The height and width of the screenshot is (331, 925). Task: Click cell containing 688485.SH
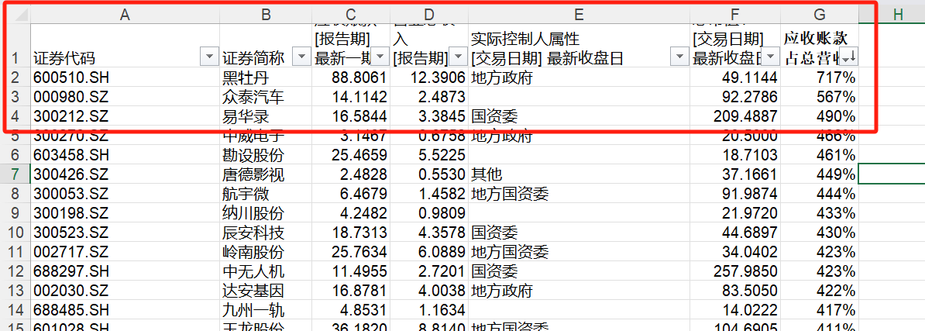coord(125,311)
